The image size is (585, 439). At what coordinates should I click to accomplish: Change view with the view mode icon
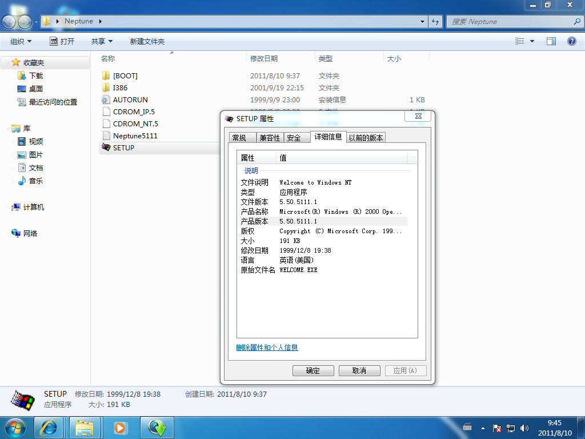point(520,41)
